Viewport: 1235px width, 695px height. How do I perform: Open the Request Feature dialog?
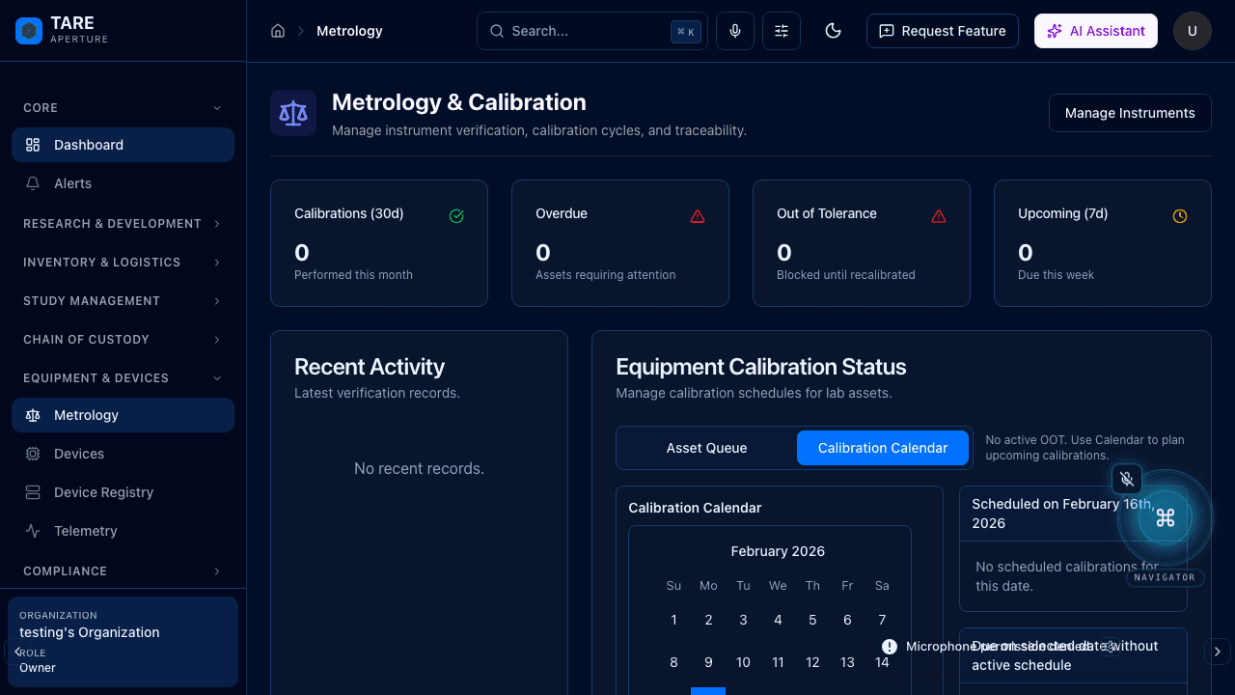tap(942, 30)
